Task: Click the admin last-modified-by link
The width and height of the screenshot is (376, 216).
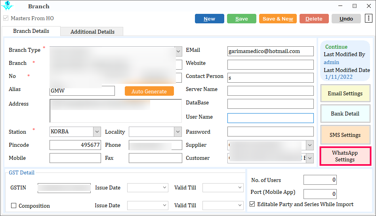Action: 331,62
